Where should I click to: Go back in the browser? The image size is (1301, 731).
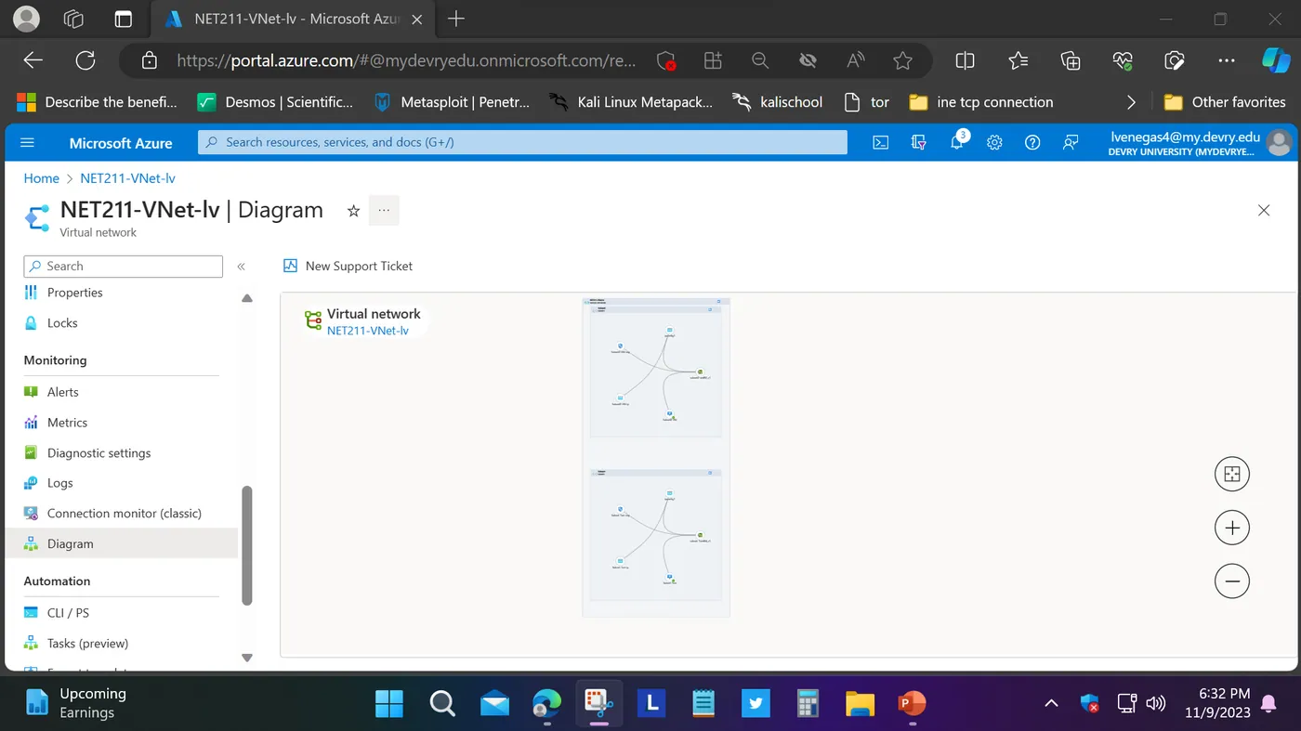point(33,60)
